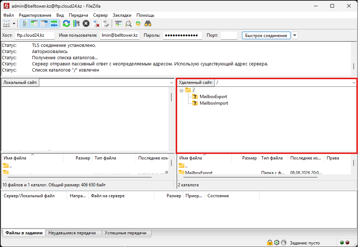Disconnect from the server icon
The image size is (358, 247).
point(96,24)
